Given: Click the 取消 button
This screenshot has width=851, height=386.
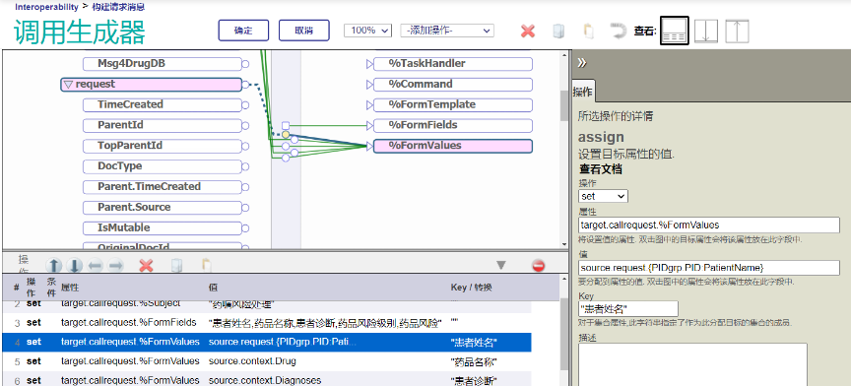Looking at the screenshot, I should (x=304, y=31).
